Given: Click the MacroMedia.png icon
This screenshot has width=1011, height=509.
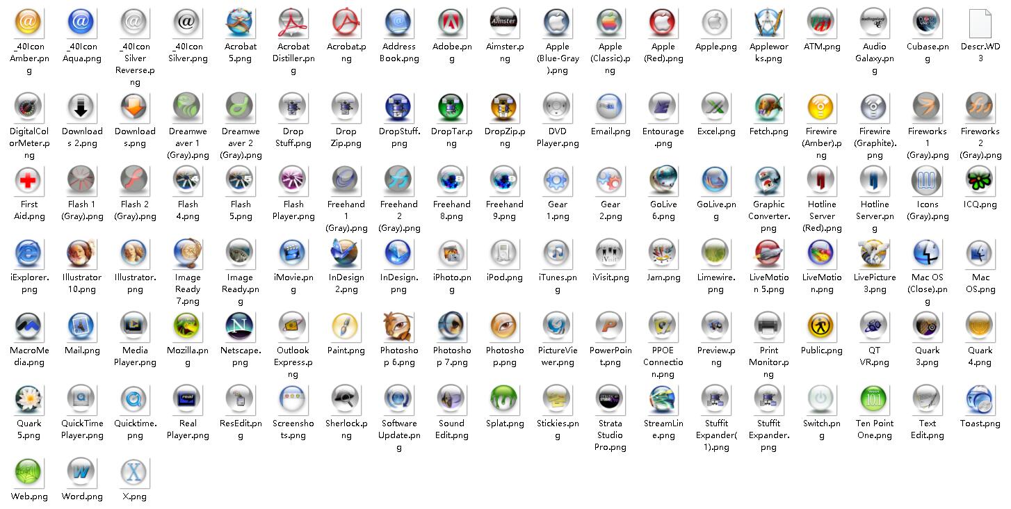Looking at the screenshot, I should [x=29, y=326].
